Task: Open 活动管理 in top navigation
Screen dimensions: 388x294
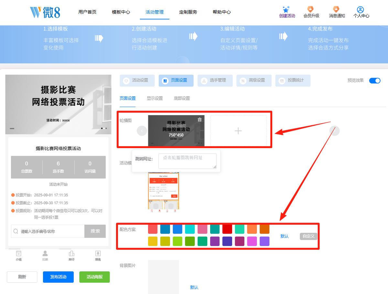Action: click(155, 12)
